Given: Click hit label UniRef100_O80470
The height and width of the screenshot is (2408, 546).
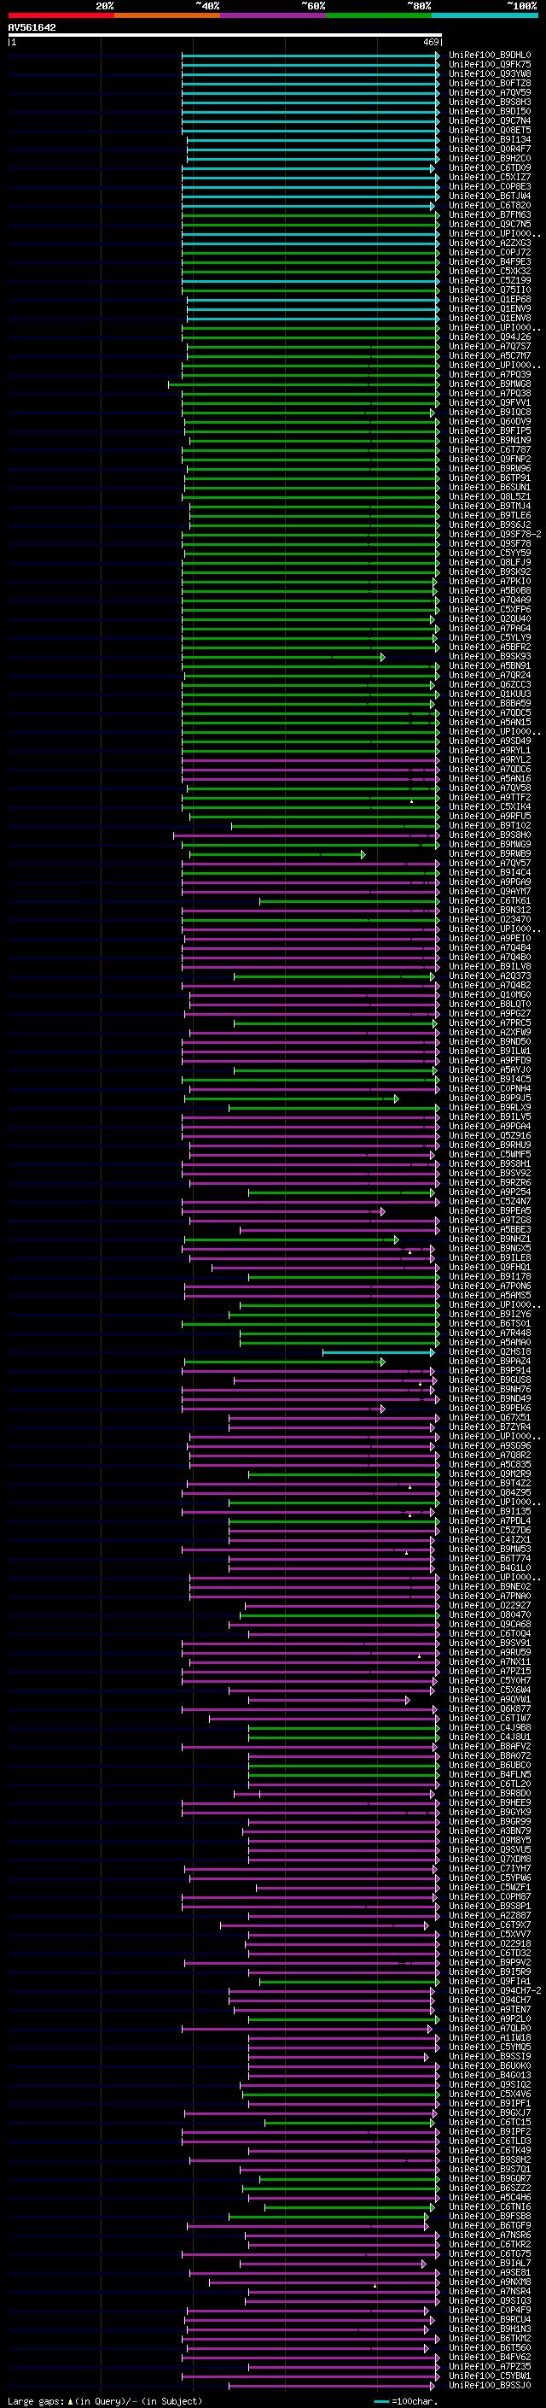Looking at the screenshot, I should 489,1614.
